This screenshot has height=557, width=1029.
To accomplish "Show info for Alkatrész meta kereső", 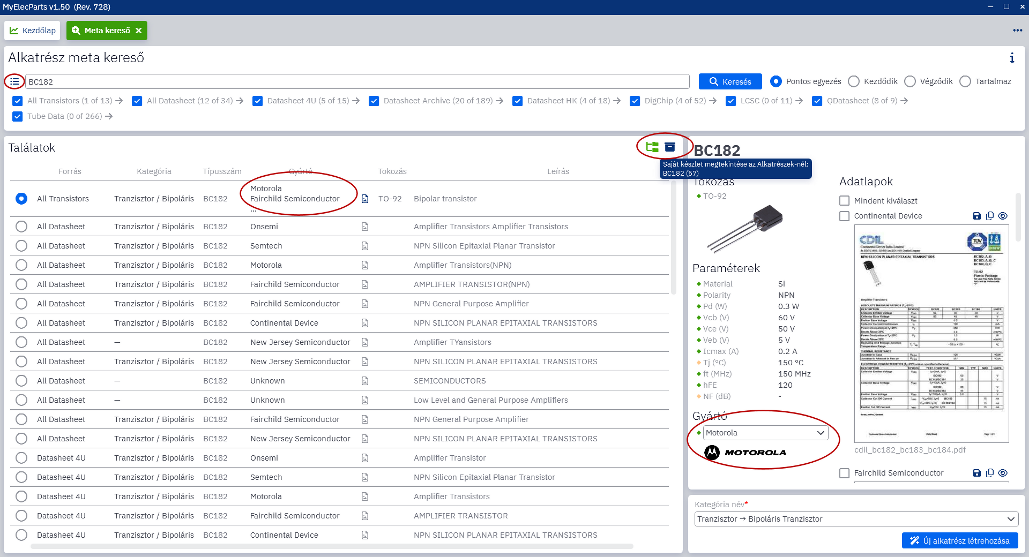I will 1012,58.
